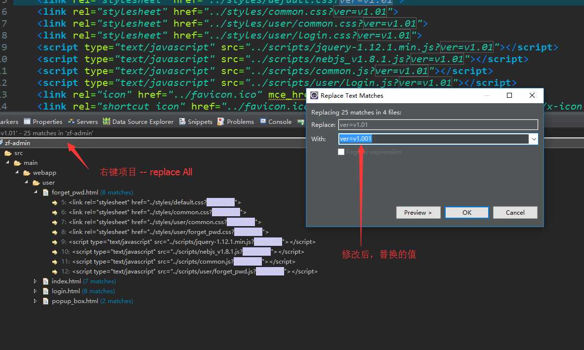Click match arrow icon for line 6
Image resolution: width=584 pixels, height=350 pixels.
pos(55,212)
